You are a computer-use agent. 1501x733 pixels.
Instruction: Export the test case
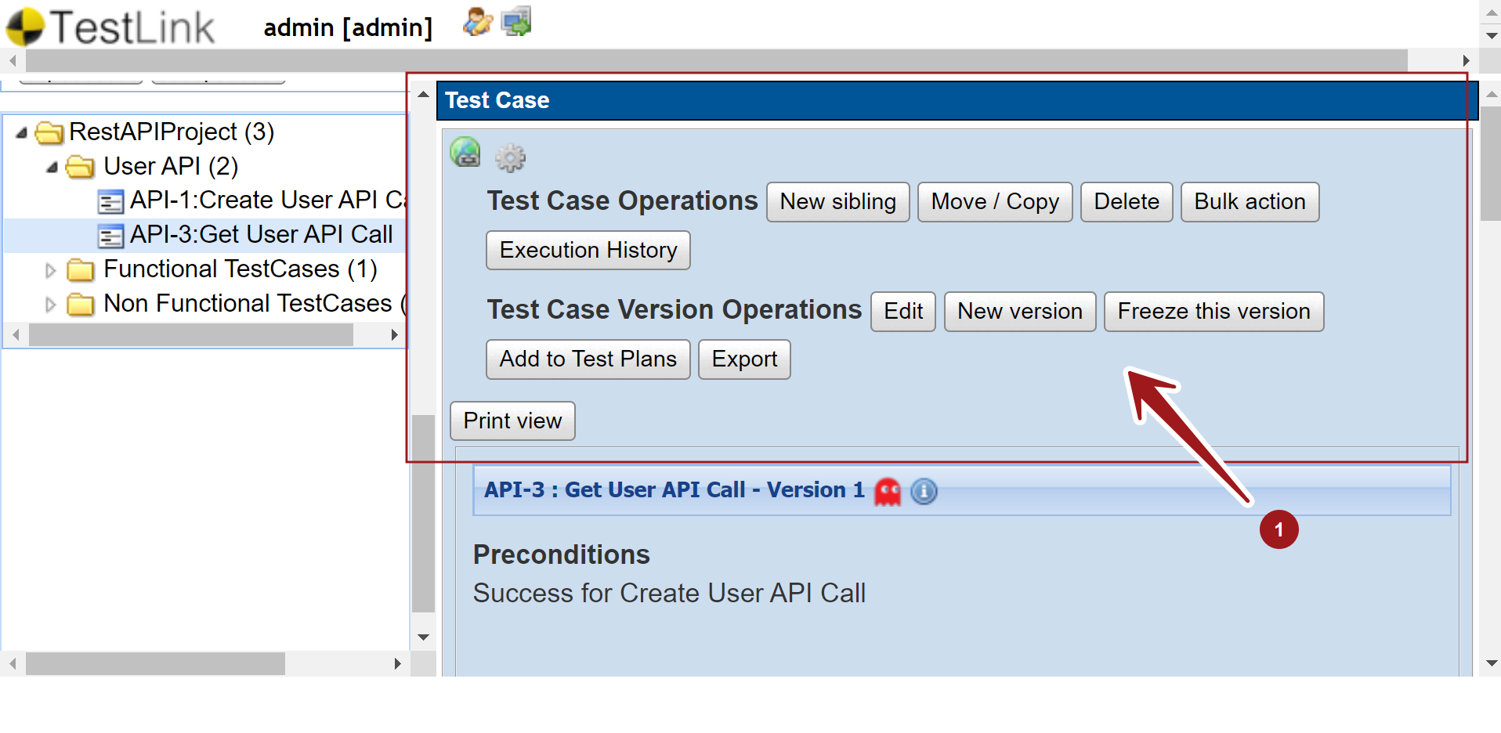(743, 359)
